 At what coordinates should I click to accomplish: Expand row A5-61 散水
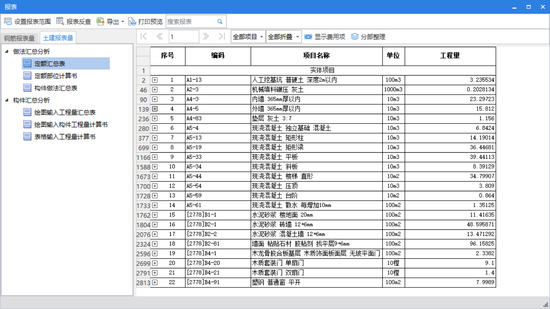pos(155,205)
